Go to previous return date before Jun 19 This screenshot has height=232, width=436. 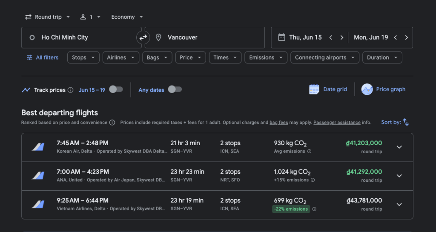point(395,37)
